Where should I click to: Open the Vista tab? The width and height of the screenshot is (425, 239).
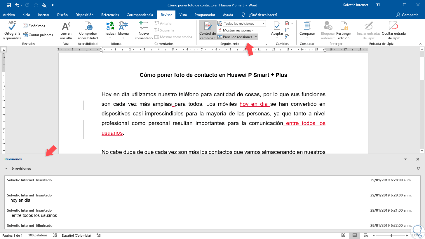coord(183,15)
